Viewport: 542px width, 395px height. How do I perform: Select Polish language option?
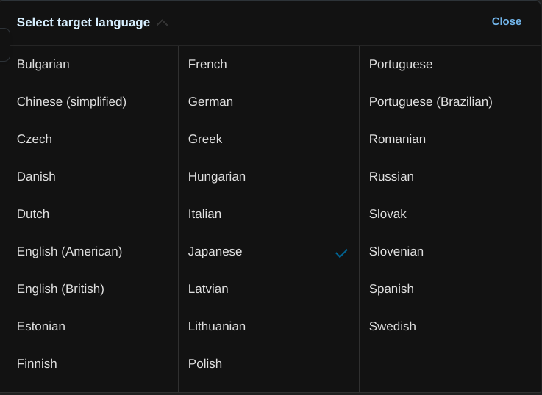tap(205, 364)
